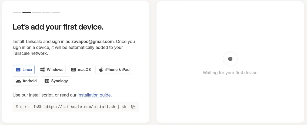
Task: Click the Android robot icon
Action: [18, 81]
